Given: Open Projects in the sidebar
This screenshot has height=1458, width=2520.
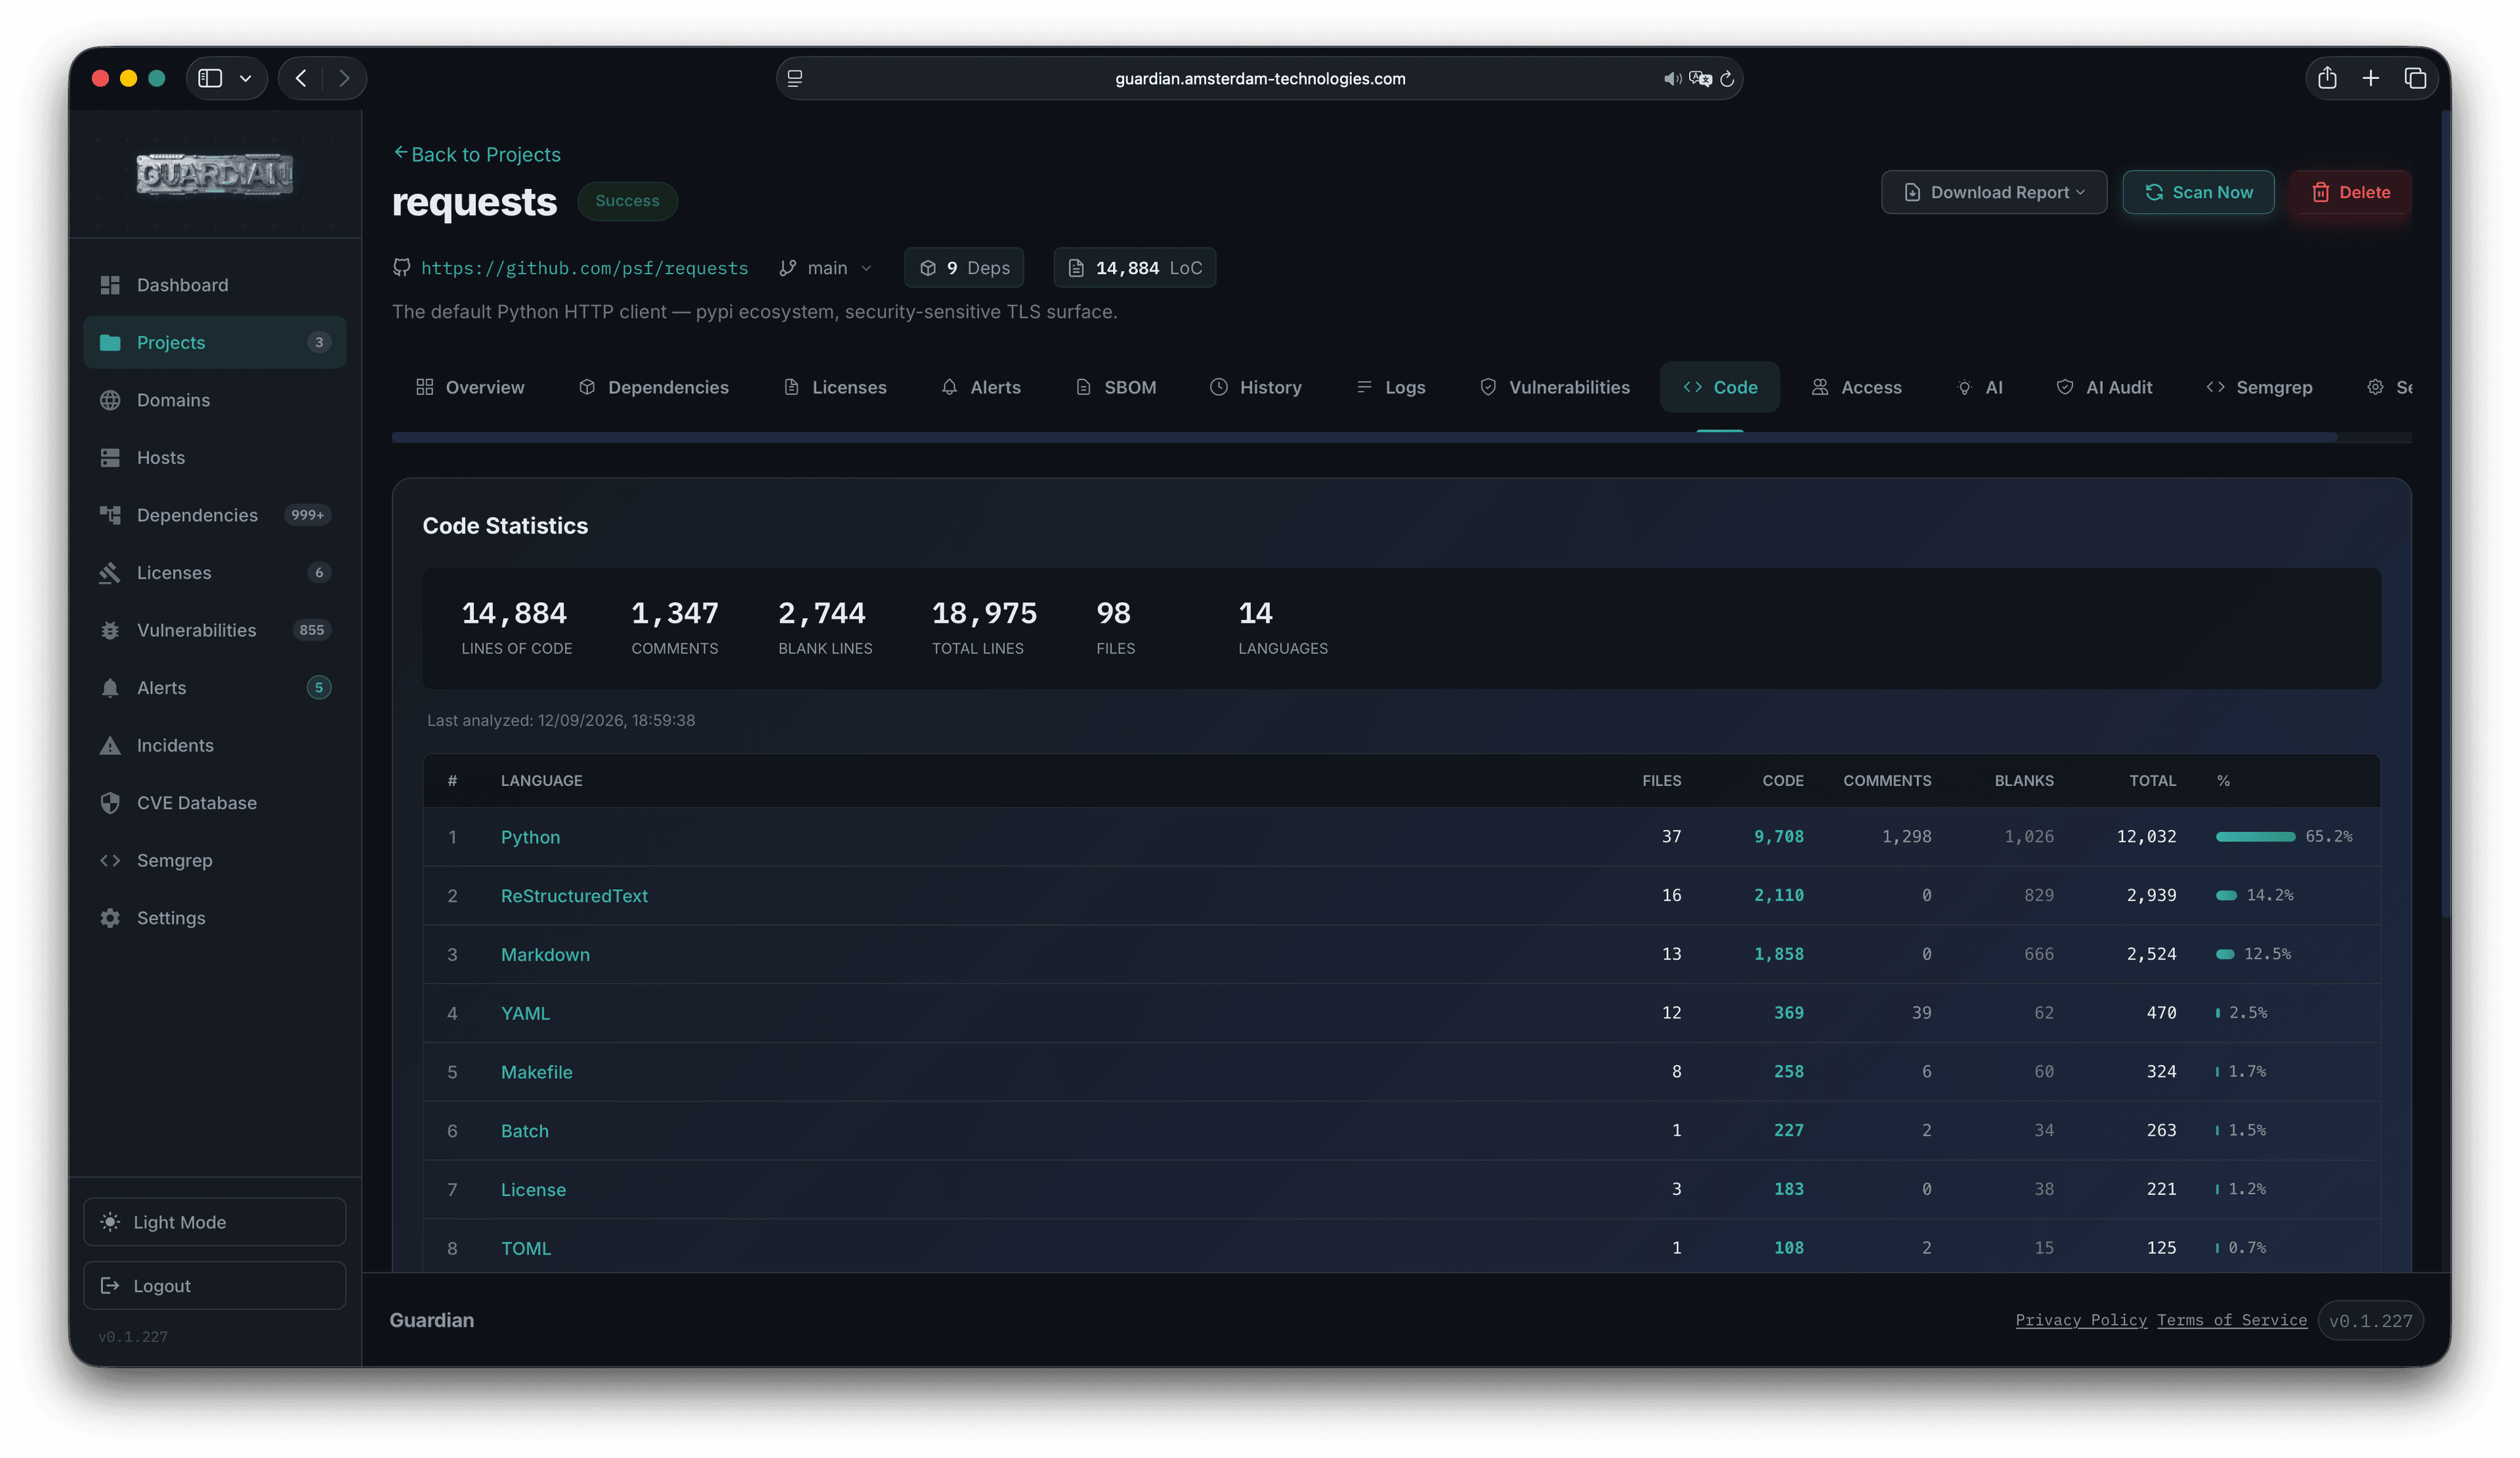Looking at the screenshot, I should [214, 342].
